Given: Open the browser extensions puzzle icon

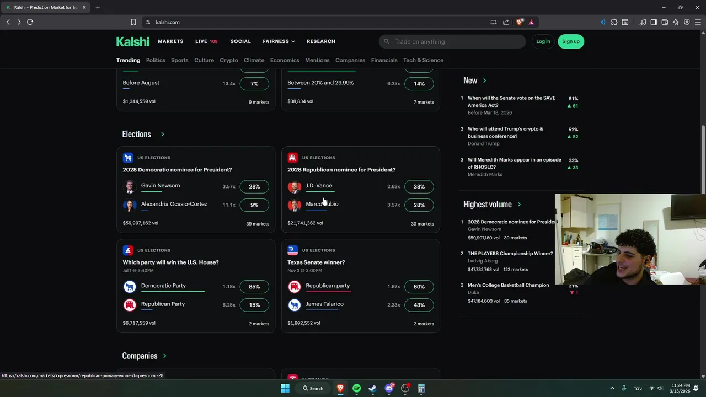Looking at the screenshot, I should tap(614, 22).
